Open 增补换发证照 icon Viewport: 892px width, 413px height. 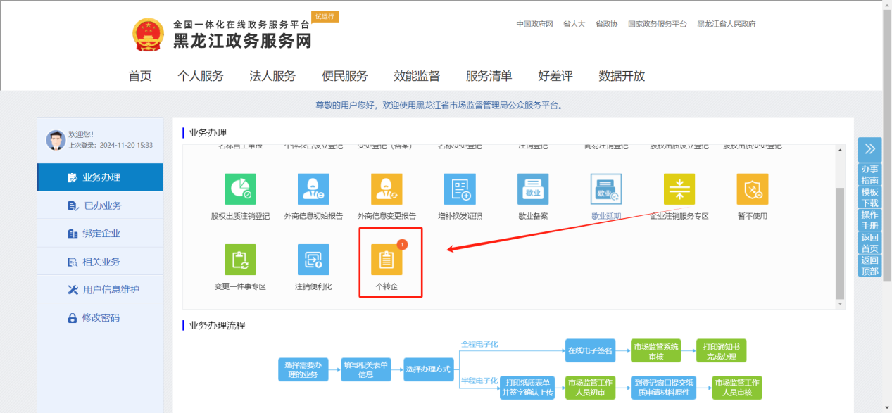click(460, 189)
